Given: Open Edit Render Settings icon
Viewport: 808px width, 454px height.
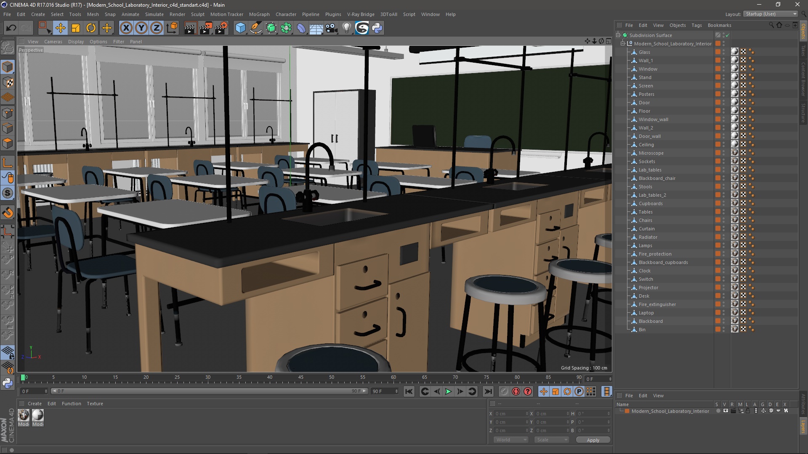Looking at the screenshot, I should click(221, 28).
